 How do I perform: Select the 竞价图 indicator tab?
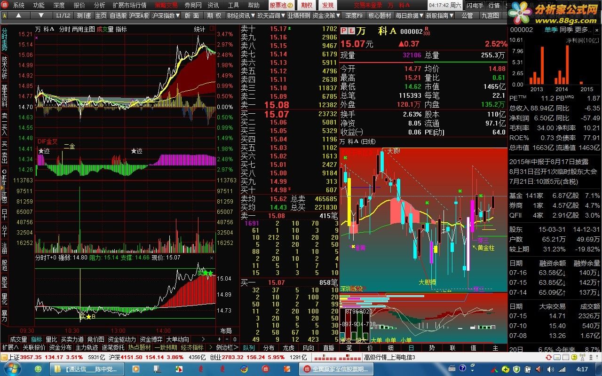pyautogui.click(x=96, y=339)
